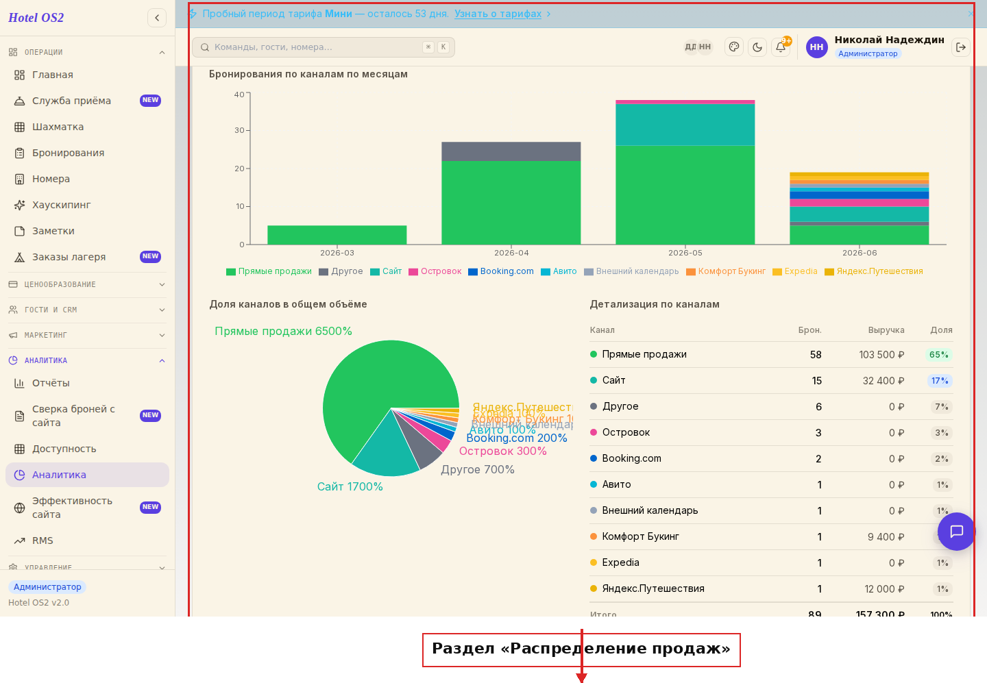Open Отчёты page

87,383
